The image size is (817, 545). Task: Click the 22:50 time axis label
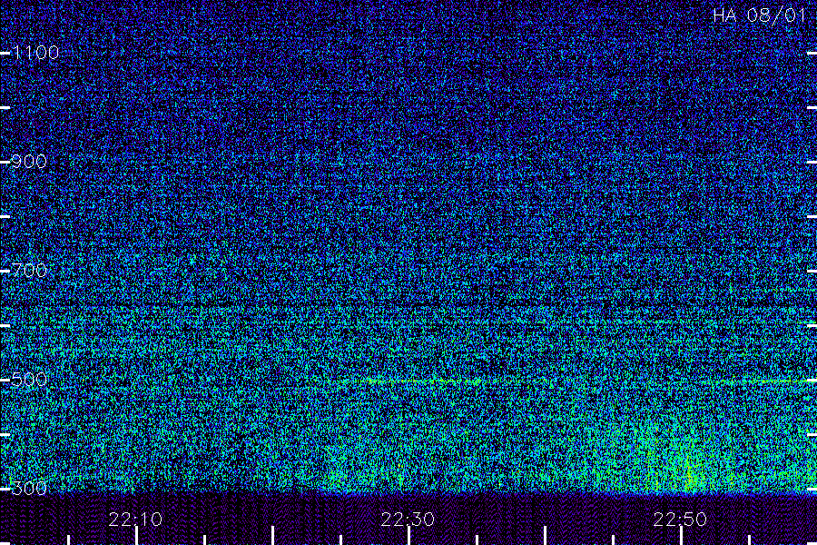pyautogui.click(x=681, y=520)
